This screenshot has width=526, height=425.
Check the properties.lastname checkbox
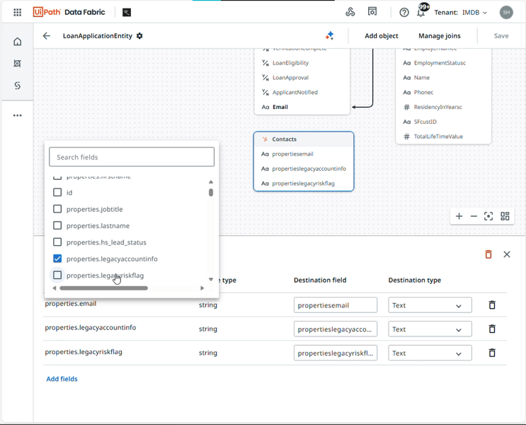[x=57, y=225]
